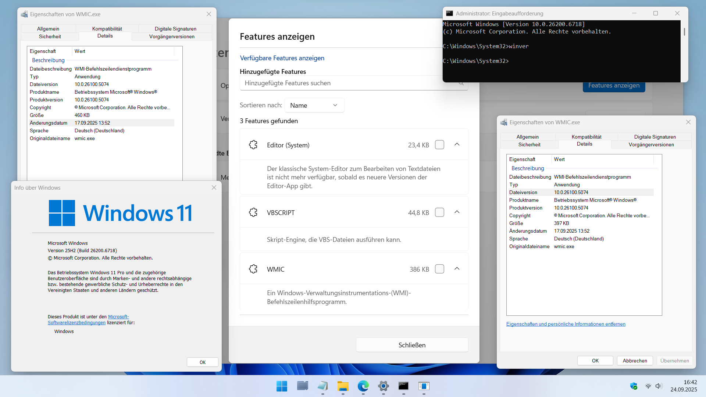
Task: Open the Windows Start menu
Action: pyautogui.click(x=282, y=386)
